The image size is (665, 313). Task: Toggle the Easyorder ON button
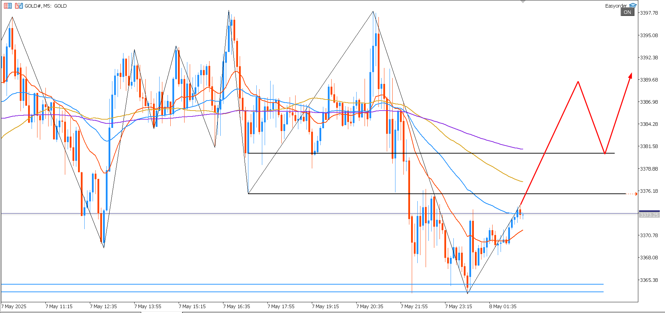click(627, 12)
